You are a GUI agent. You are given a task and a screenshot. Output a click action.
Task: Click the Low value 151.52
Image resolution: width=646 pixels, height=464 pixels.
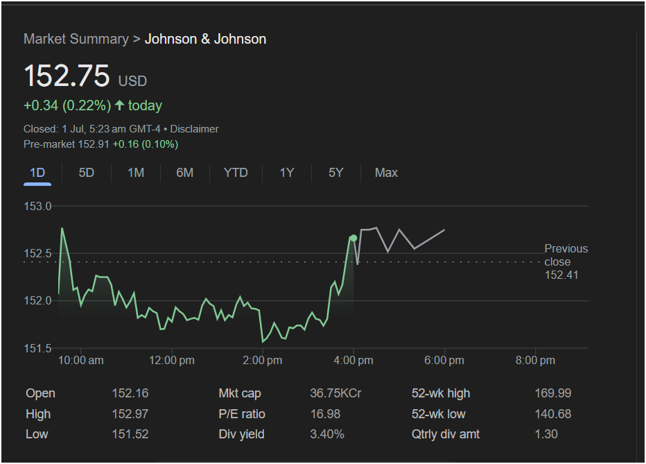(130, 434)
